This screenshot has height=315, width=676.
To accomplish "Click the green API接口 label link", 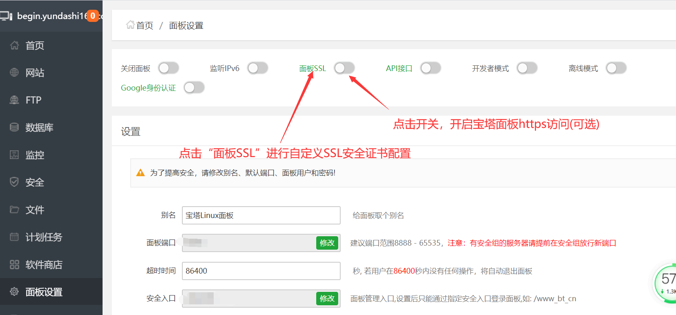I will pos(399,68).
